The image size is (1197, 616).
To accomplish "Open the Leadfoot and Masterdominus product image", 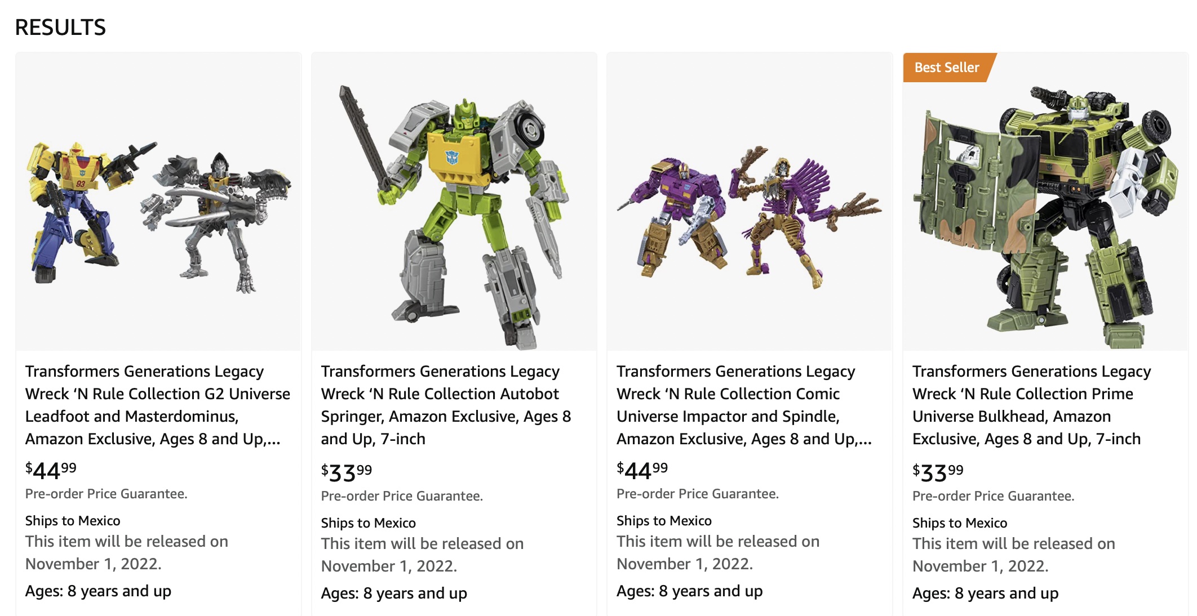I will click(x=158, y=214).
